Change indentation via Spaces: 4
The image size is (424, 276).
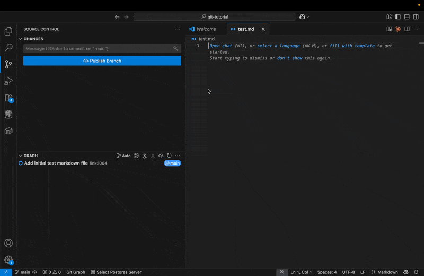click(x=327, y=272)
